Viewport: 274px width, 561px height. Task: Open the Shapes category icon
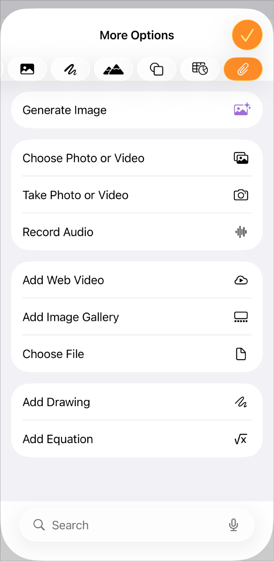tap(157, 69)
